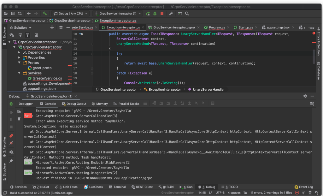
Task: Click the Solution toolbar's upward arrow icon
Action: tap(20, 35)
